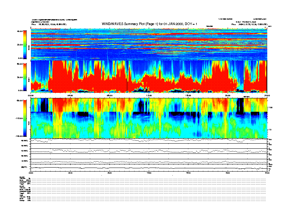Click the RAD2 header in status rows
The height and width of the screenshot is (222, 288).
(x=22, y=177)
